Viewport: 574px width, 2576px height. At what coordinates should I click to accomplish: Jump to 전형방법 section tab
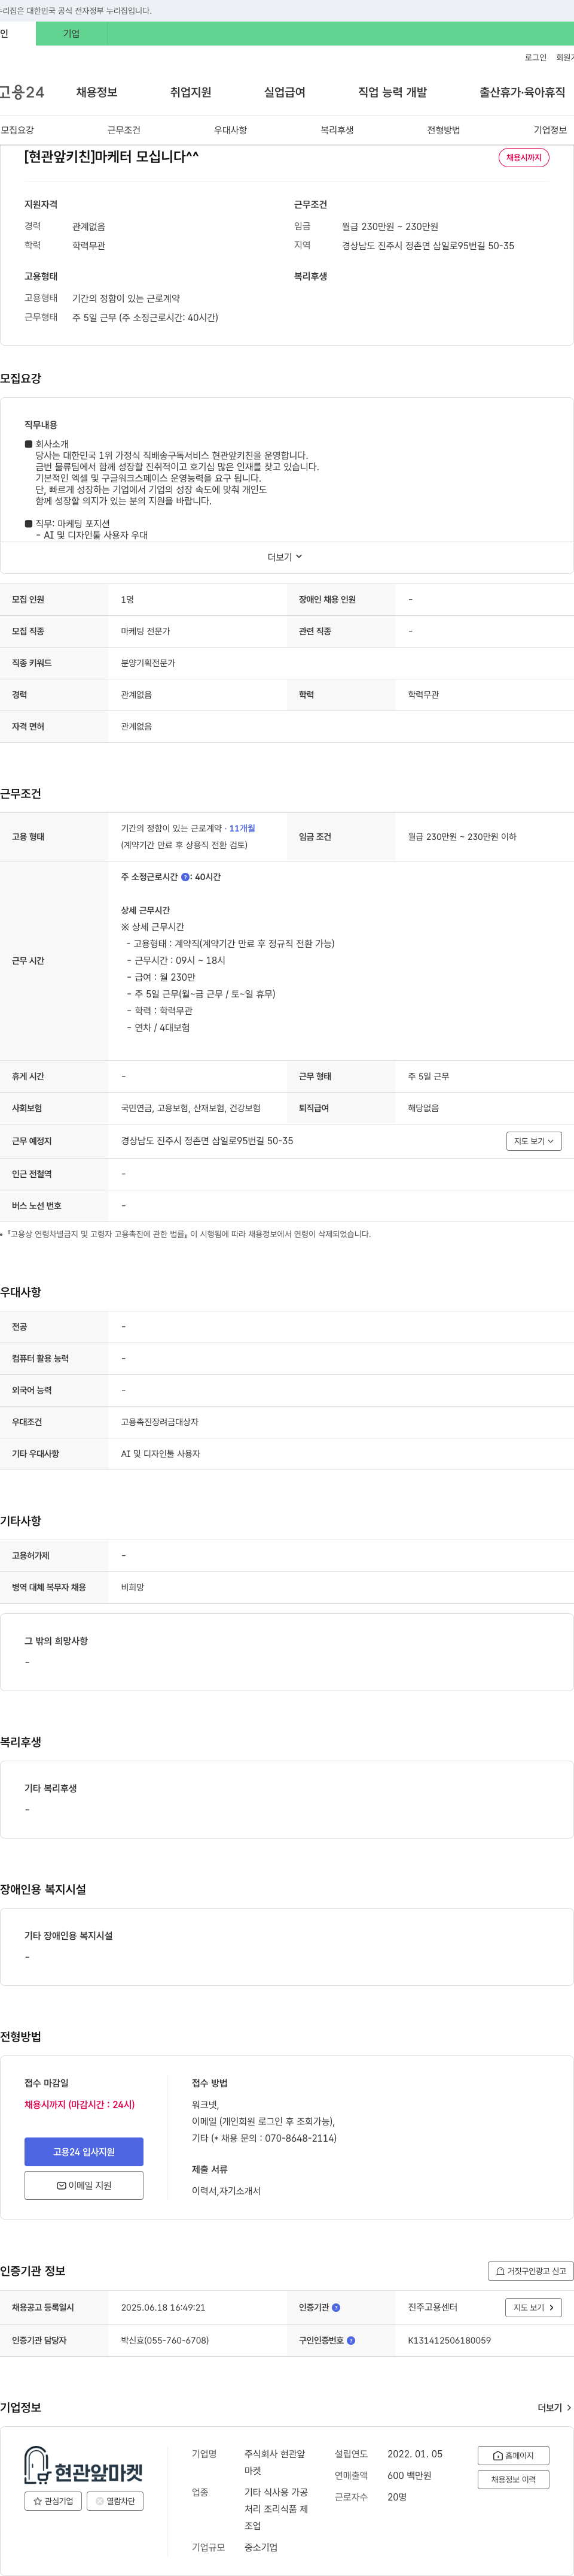click(443, 130)
